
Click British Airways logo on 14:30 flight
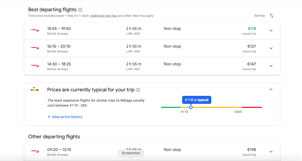(x=35, y=66)
